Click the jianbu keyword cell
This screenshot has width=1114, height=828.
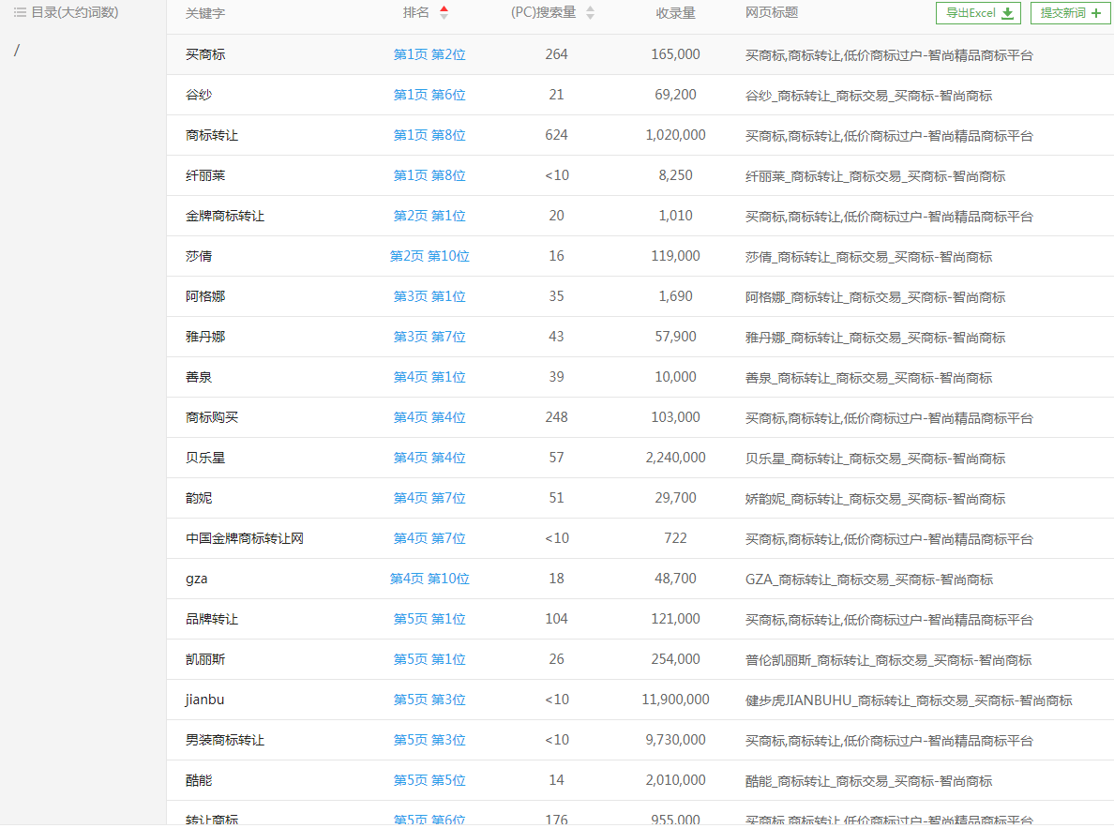pyautogui.click(x=204, y=700)
